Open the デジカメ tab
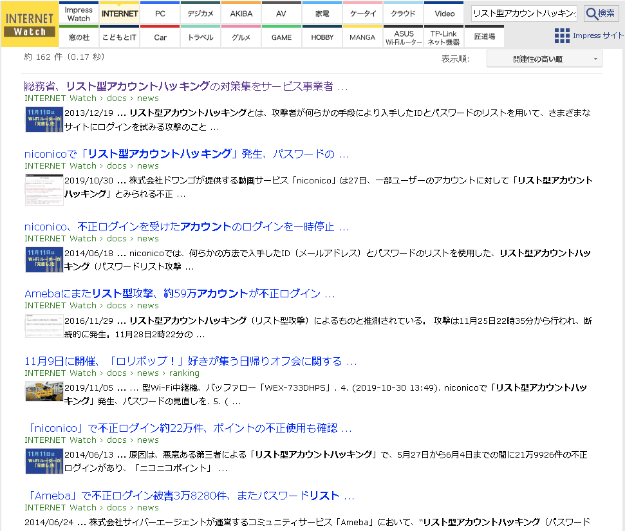625x531 pixels. (200, 12)
